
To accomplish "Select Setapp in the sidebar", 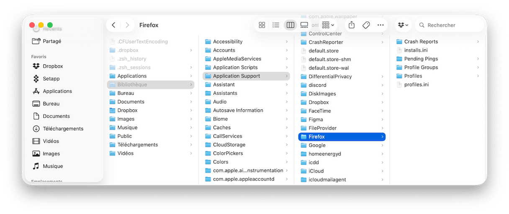I will pyautogui.click(x=51, y=79).
